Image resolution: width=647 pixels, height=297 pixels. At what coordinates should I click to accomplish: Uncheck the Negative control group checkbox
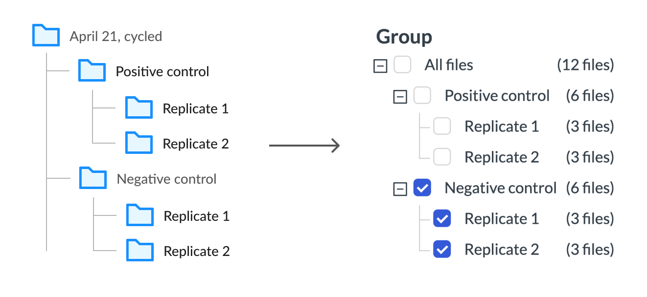click(x=422, y=188)
